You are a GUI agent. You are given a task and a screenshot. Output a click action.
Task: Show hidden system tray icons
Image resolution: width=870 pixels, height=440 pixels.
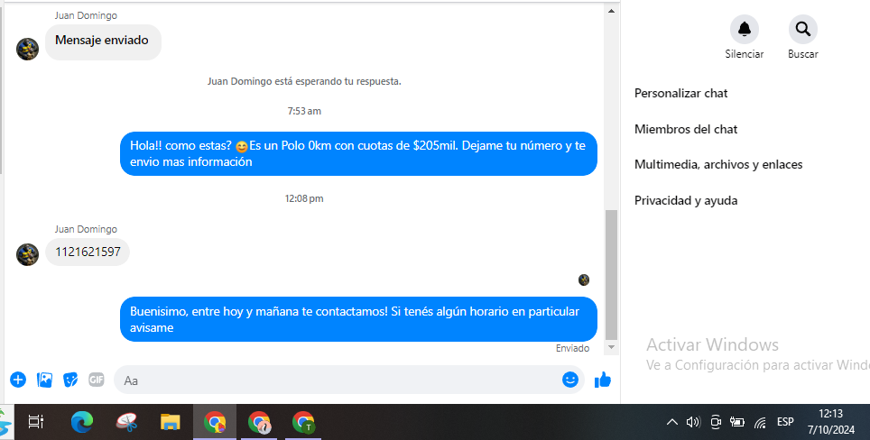point(671,422)
